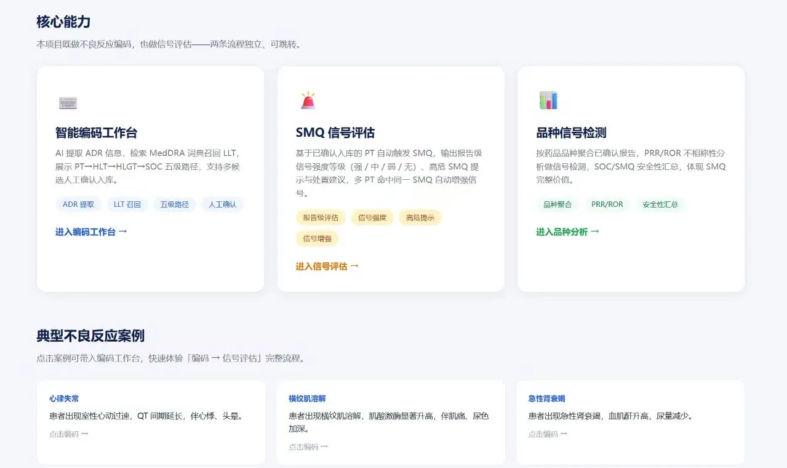Open the 进入品种分析 link
The width and height of the screenshot is (787, 468).
point(567,232)
